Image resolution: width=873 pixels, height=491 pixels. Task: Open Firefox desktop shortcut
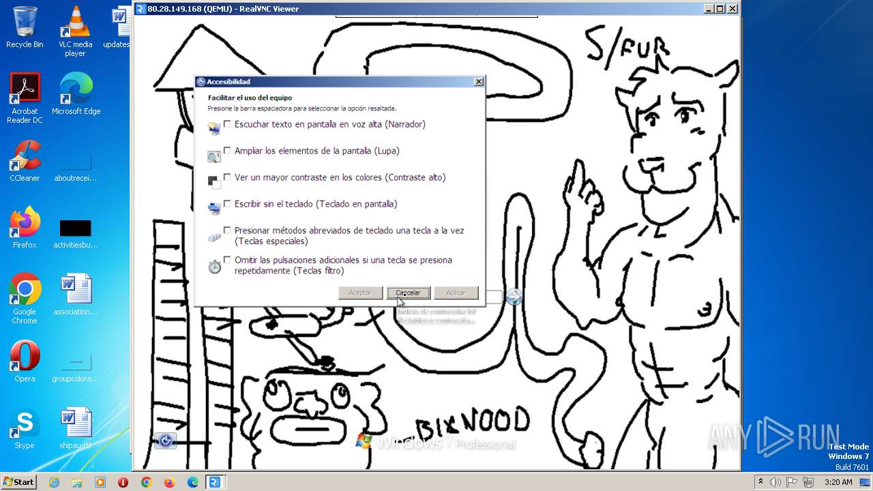pos(25,228)
